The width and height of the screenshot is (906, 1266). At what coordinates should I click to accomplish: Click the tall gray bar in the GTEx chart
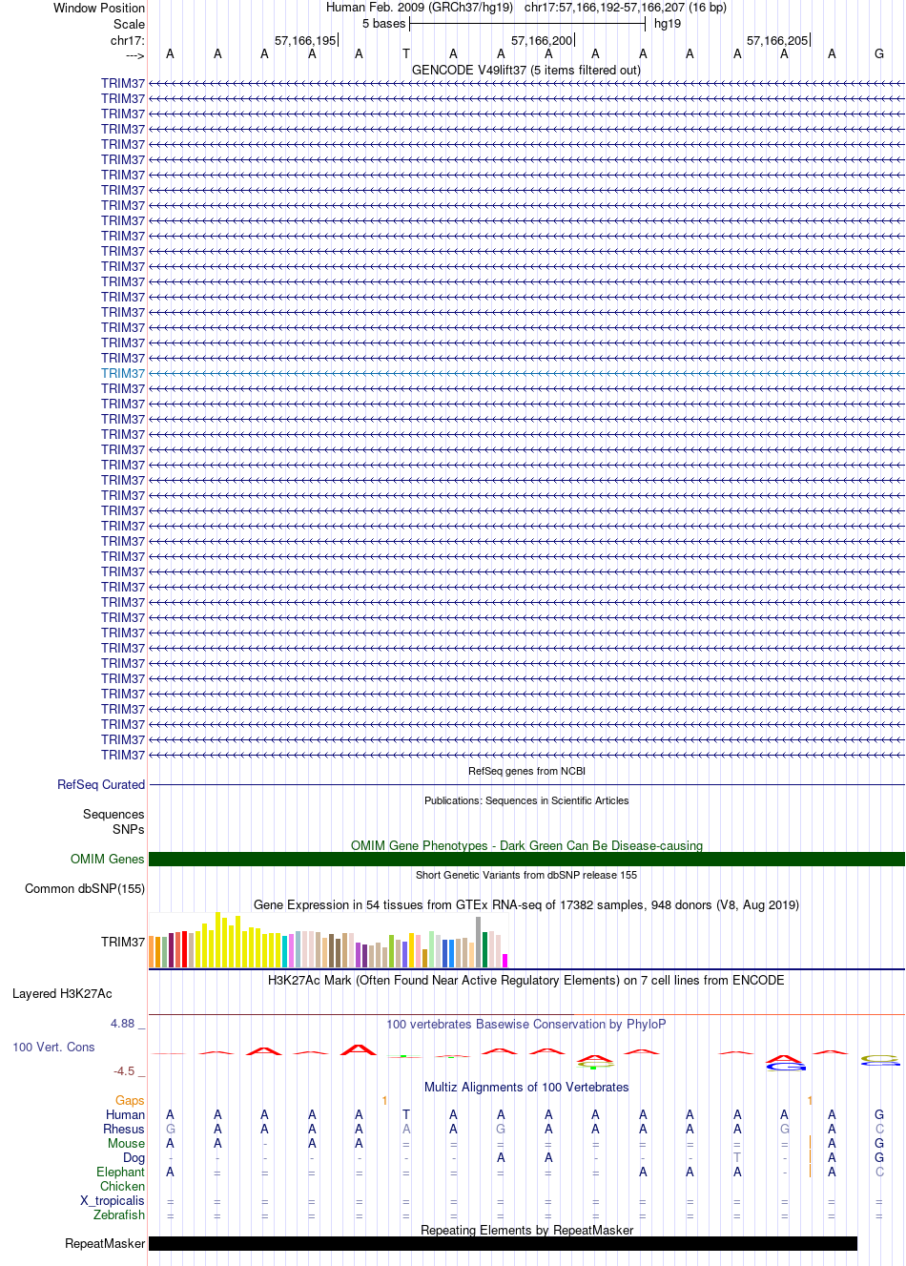click(479, 943)
